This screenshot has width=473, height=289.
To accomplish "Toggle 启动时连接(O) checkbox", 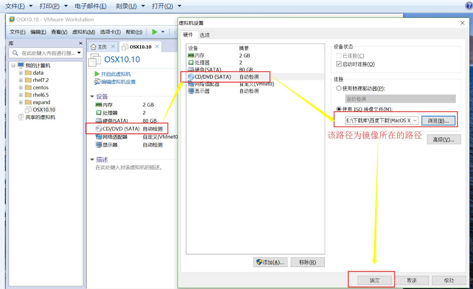I will pyautogui.click(x=339, y=64).
